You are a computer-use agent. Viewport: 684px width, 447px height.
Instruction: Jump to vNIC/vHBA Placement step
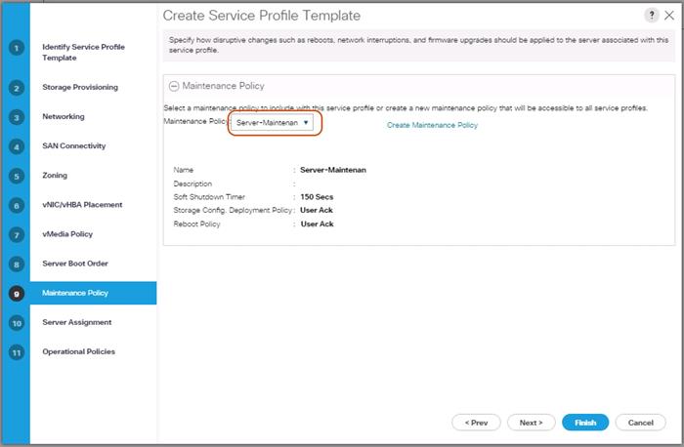(x=82, y=204)
